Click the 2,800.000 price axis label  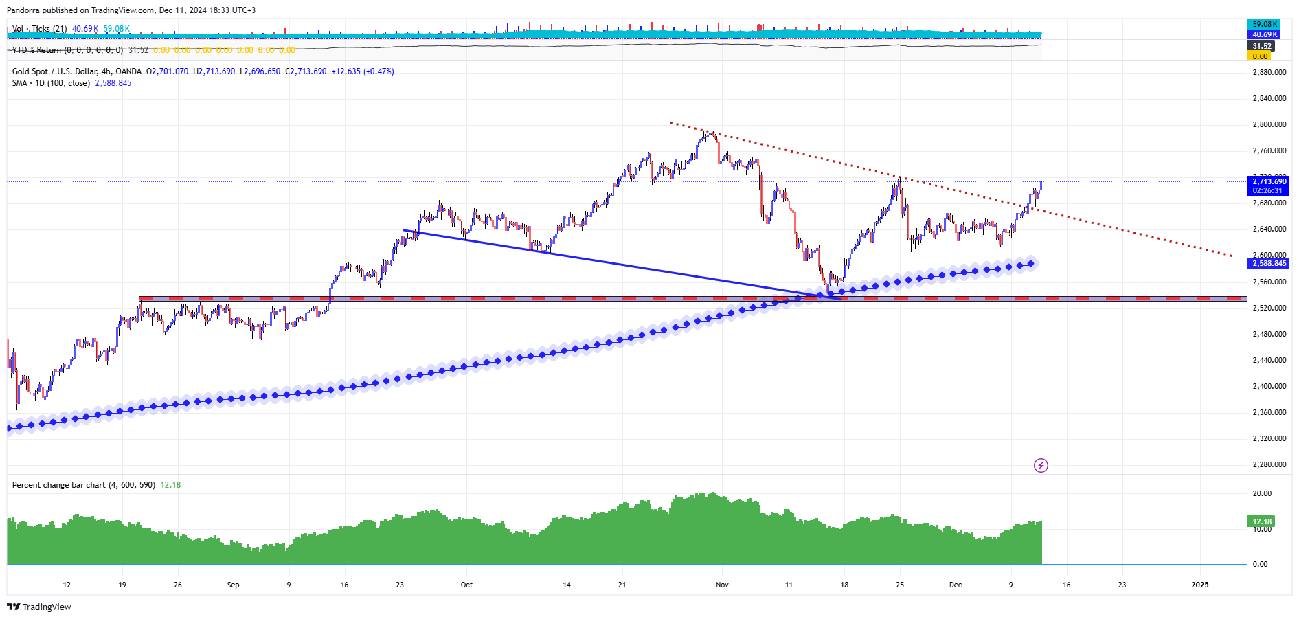coord(1269,124)
